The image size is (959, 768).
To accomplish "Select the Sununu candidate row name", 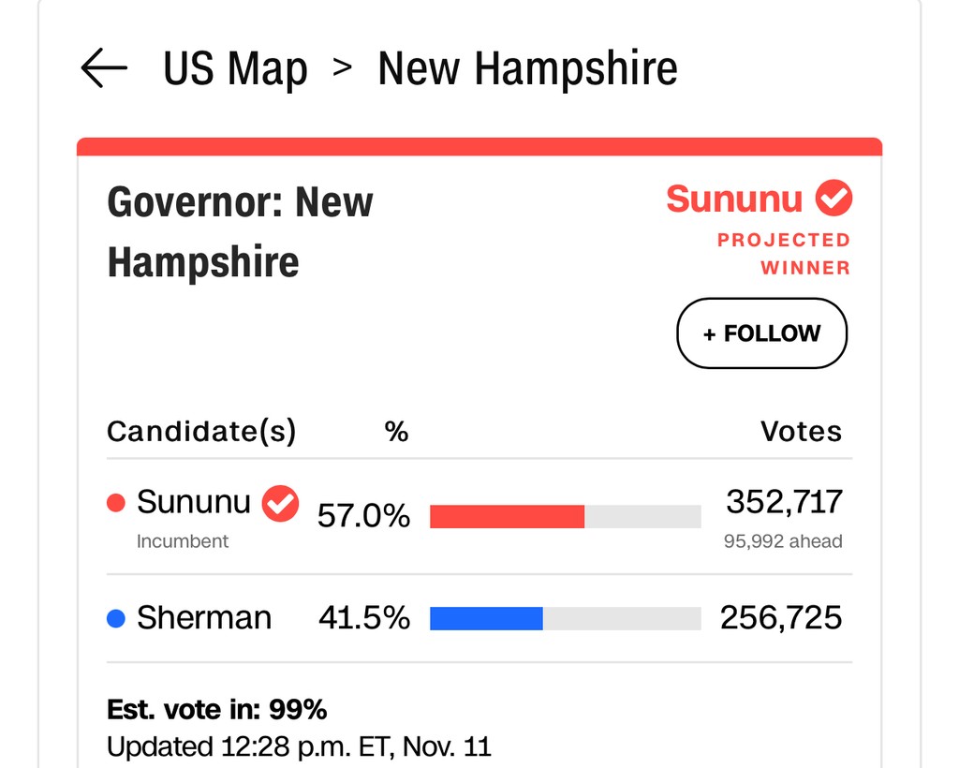I will pyautogui.click(x=194, y=503).
